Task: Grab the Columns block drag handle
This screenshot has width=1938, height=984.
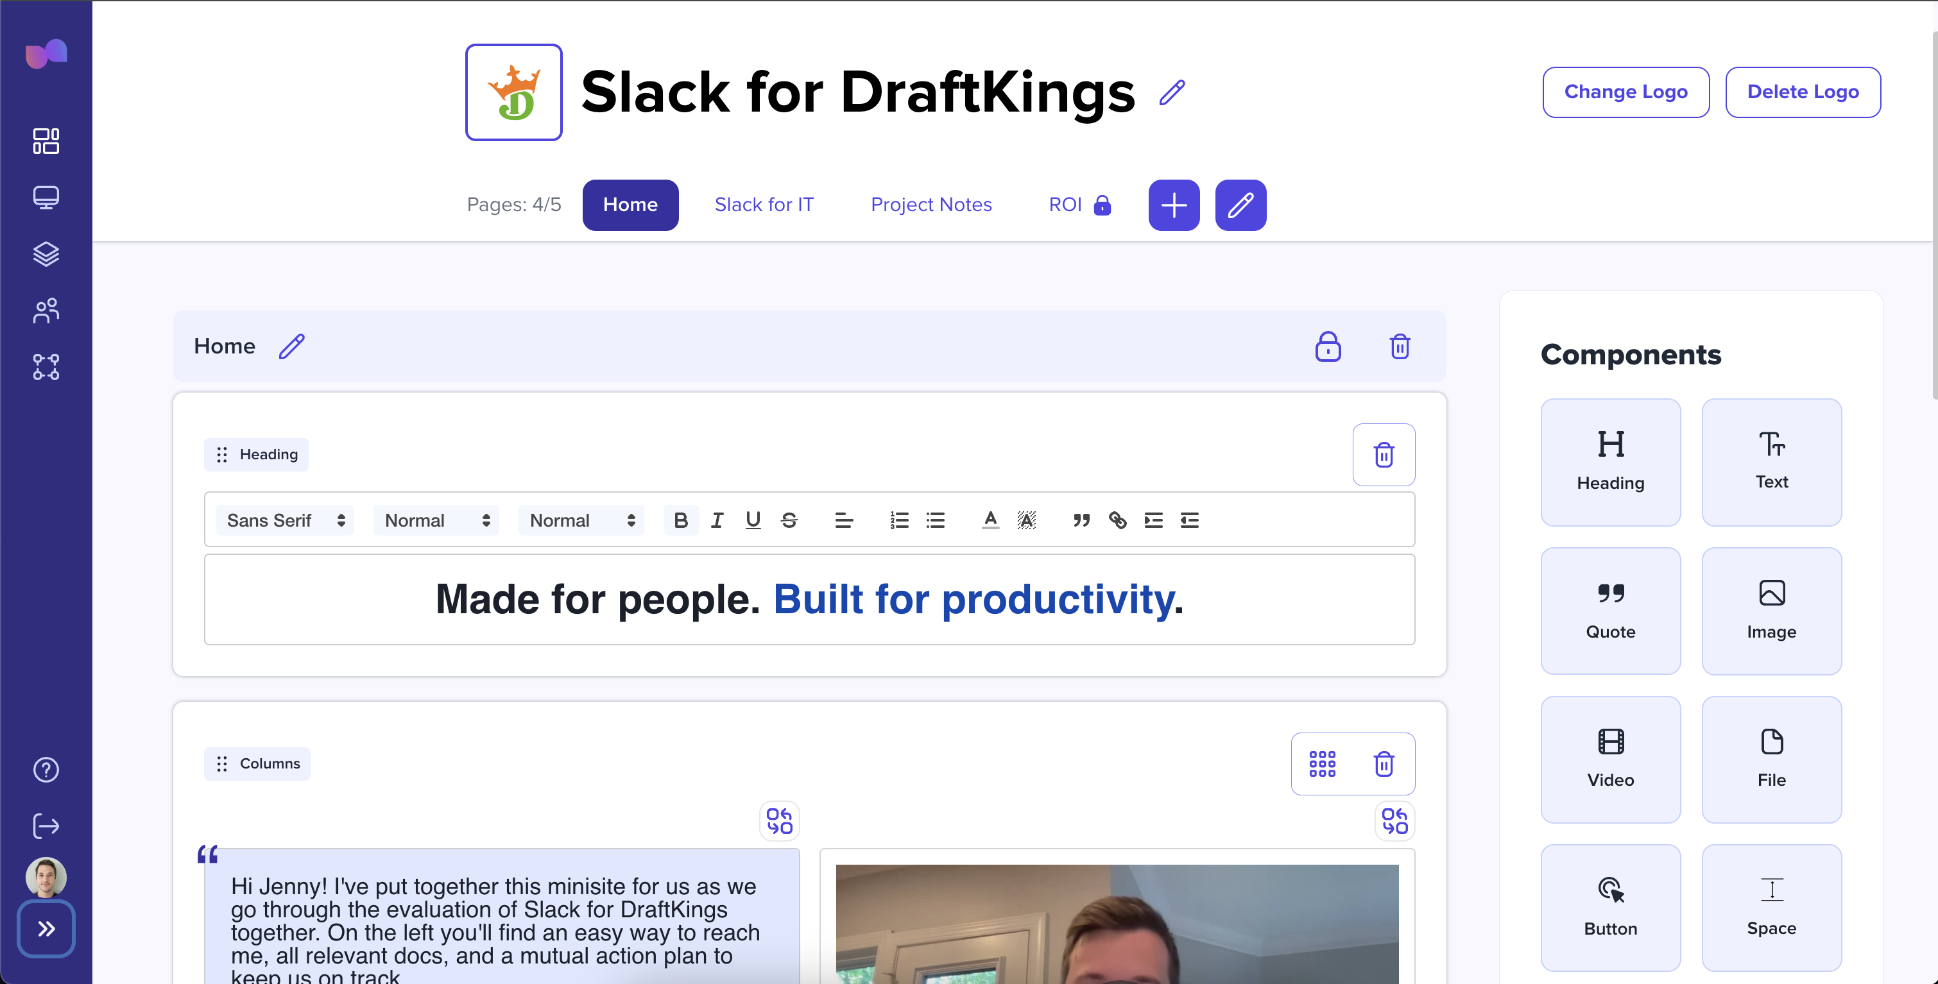Action: click(x=221, y=763)
